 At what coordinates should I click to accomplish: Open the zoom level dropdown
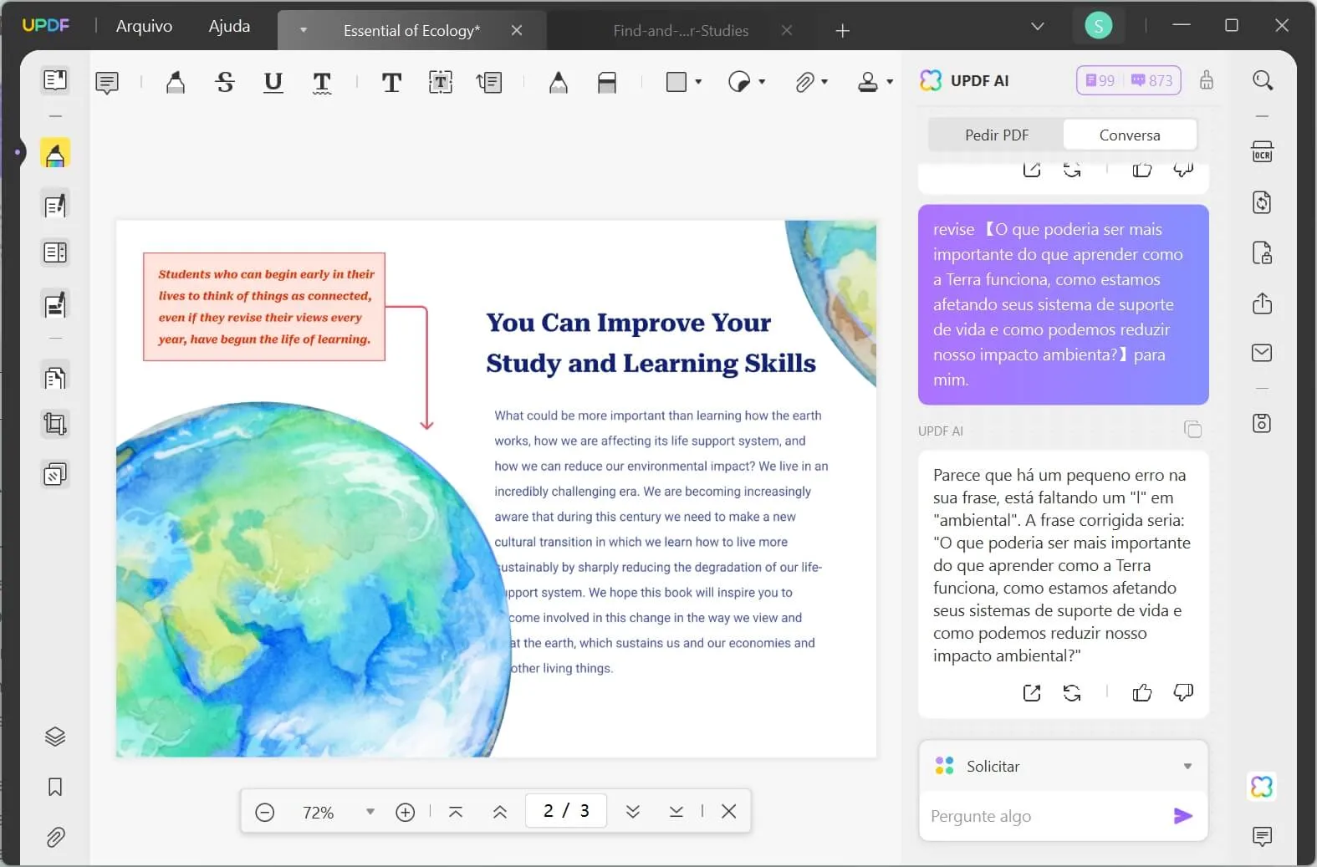click(x=370, y=812)
